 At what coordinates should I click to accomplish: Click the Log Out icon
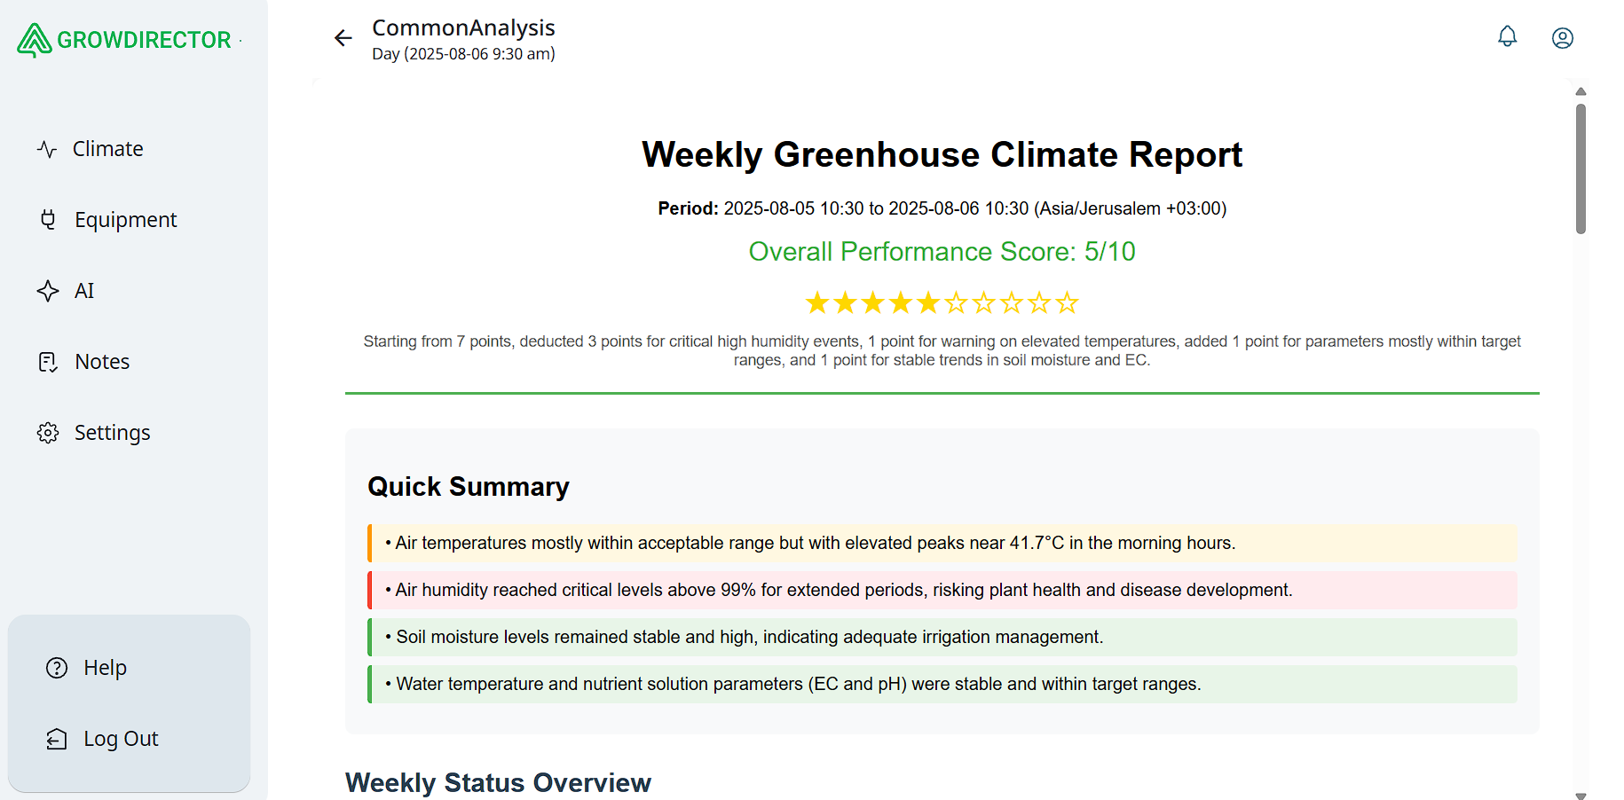pyautogui.click(x=57, y=739)
